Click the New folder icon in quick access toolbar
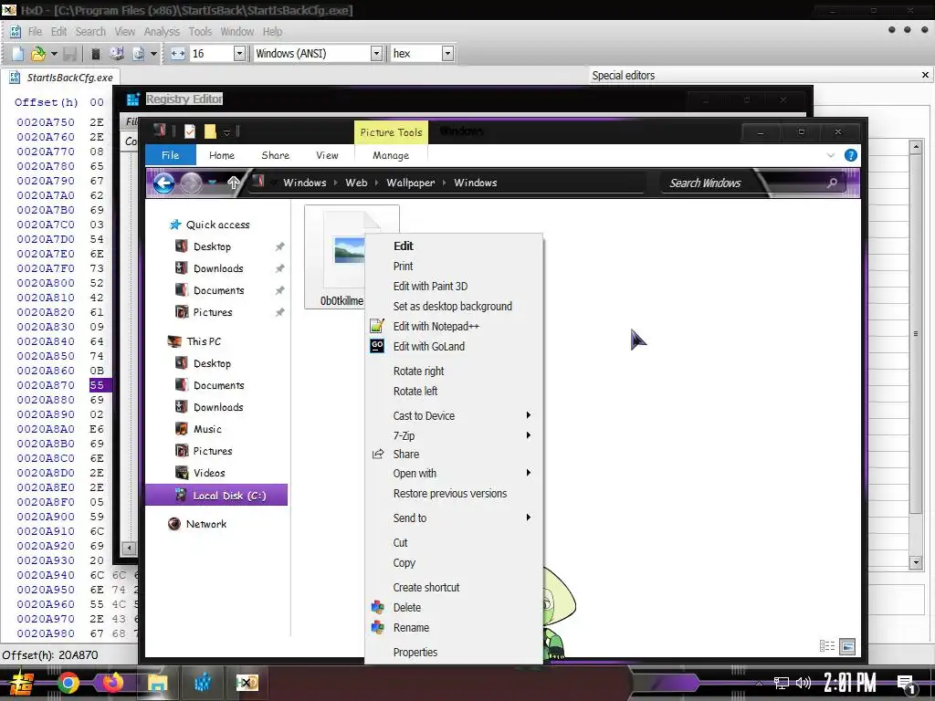 click(210, 131)
